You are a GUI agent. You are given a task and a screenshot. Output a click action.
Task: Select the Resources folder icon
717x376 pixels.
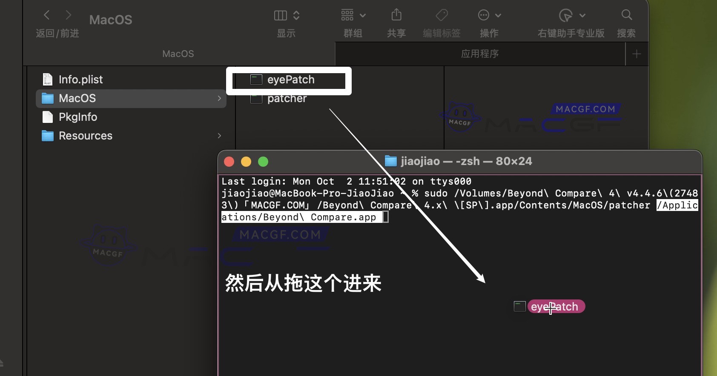(x=48, y=136)
